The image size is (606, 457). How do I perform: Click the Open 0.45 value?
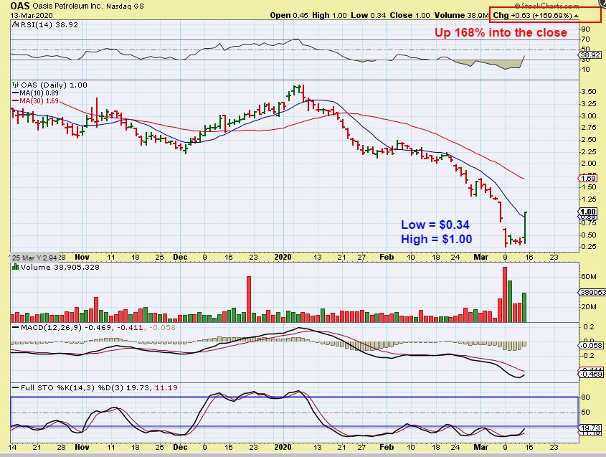[289, 16]
